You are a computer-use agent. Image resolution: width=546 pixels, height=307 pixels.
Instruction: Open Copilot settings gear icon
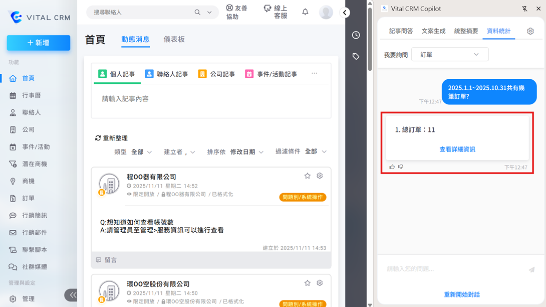pos(530,31)
